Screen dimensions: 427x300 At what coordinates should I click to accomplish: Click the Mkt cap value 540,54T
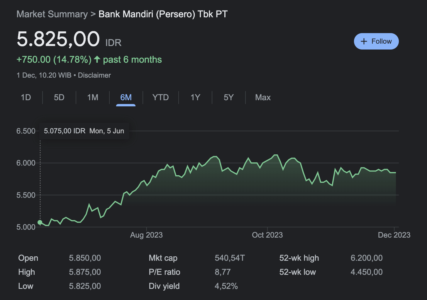[230, 258]
